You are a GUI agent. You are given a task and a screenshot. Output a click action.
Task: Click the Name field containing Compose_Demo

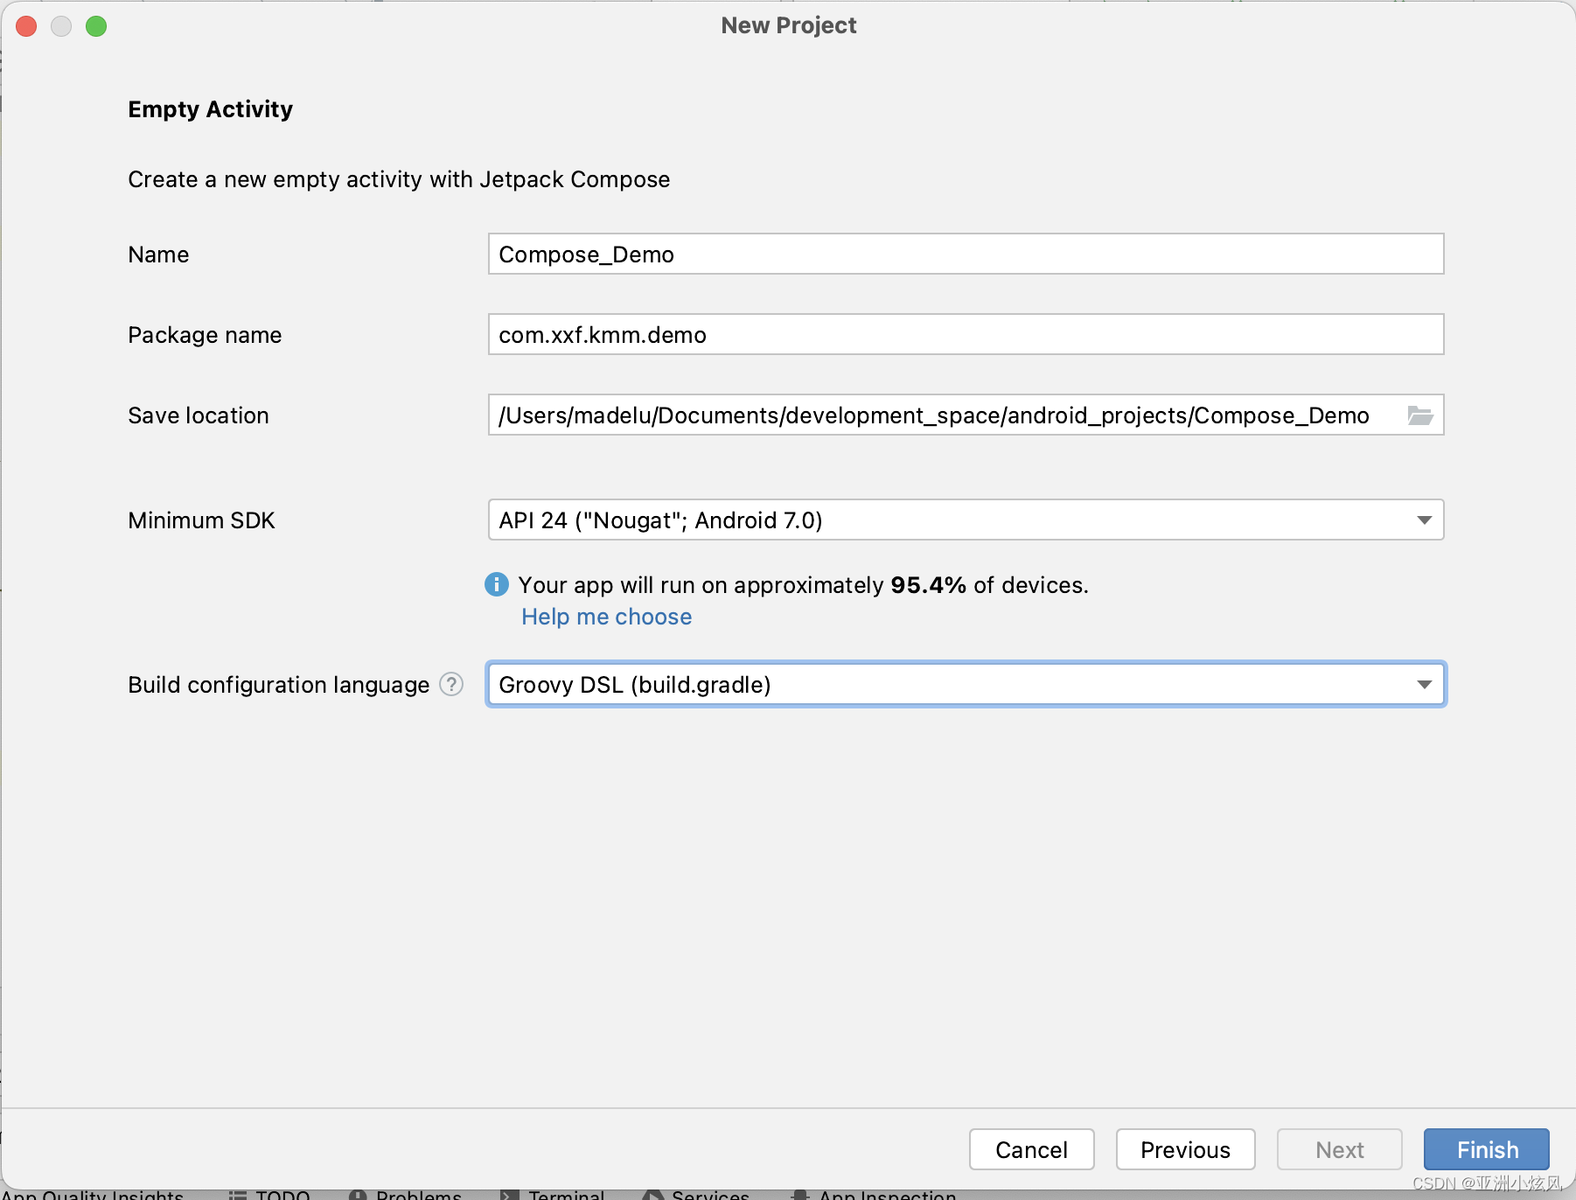966,255
